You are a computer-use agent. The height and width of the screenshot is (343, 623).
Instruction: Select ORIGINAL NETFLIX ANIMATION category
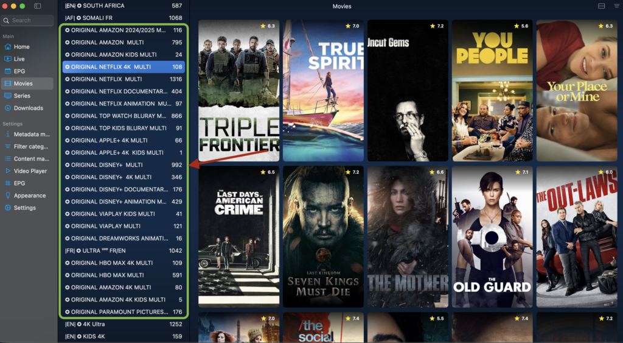coord(124,104)
